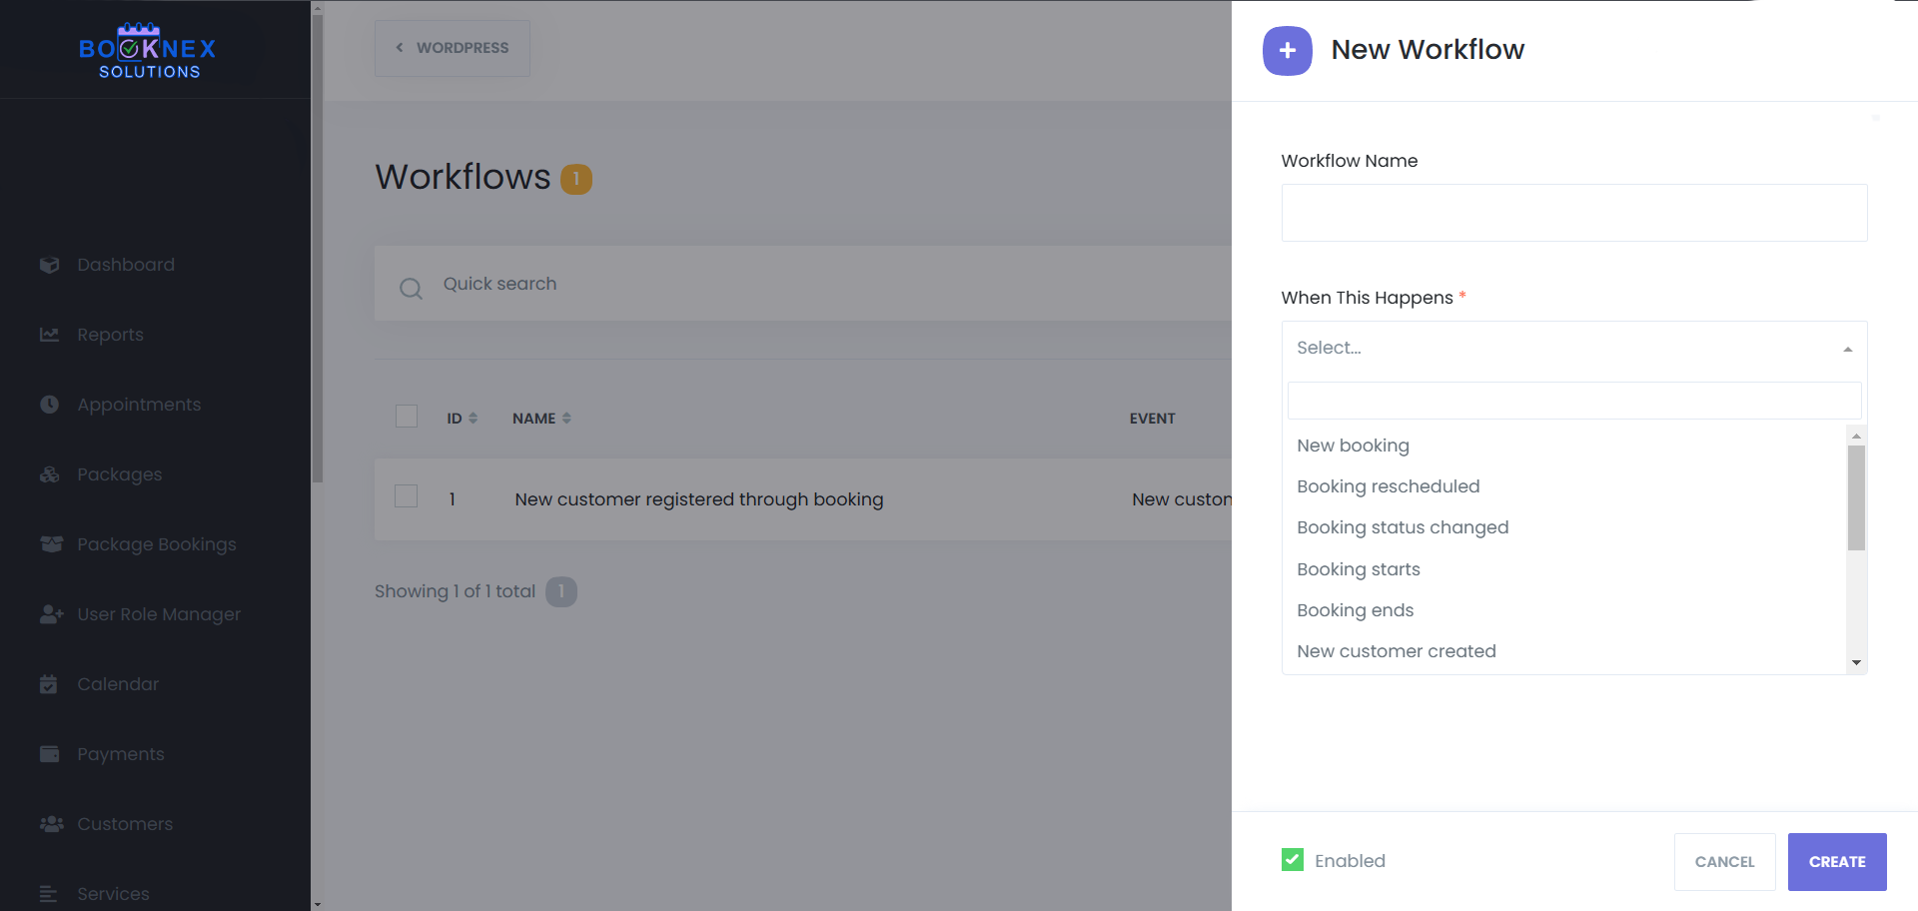Open Calendar via its sidebar icon

point(49,684)
